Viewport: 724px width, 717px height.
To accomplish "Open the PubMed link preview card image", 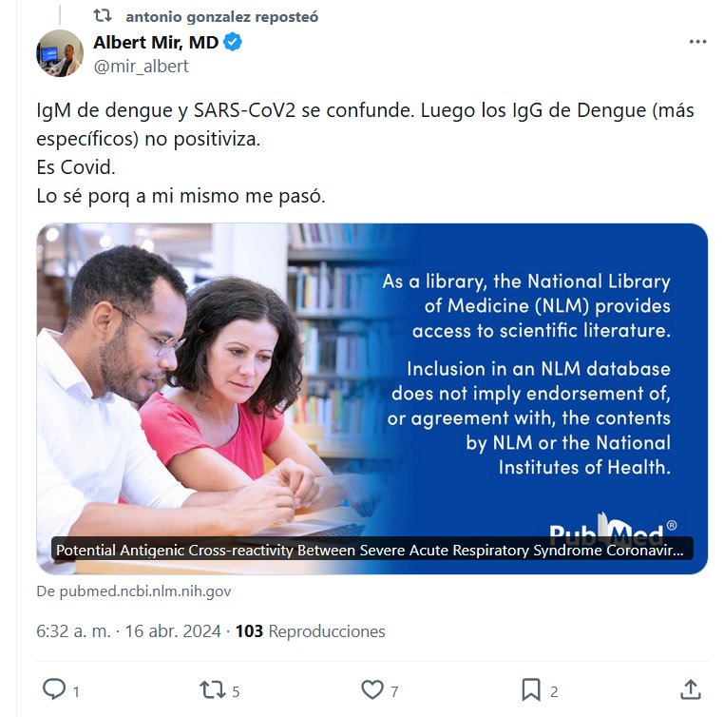I will (372, 398).
